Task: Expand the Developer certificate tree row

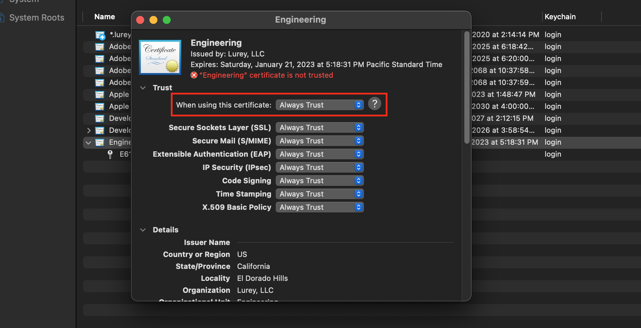Action: click(89, 130)
